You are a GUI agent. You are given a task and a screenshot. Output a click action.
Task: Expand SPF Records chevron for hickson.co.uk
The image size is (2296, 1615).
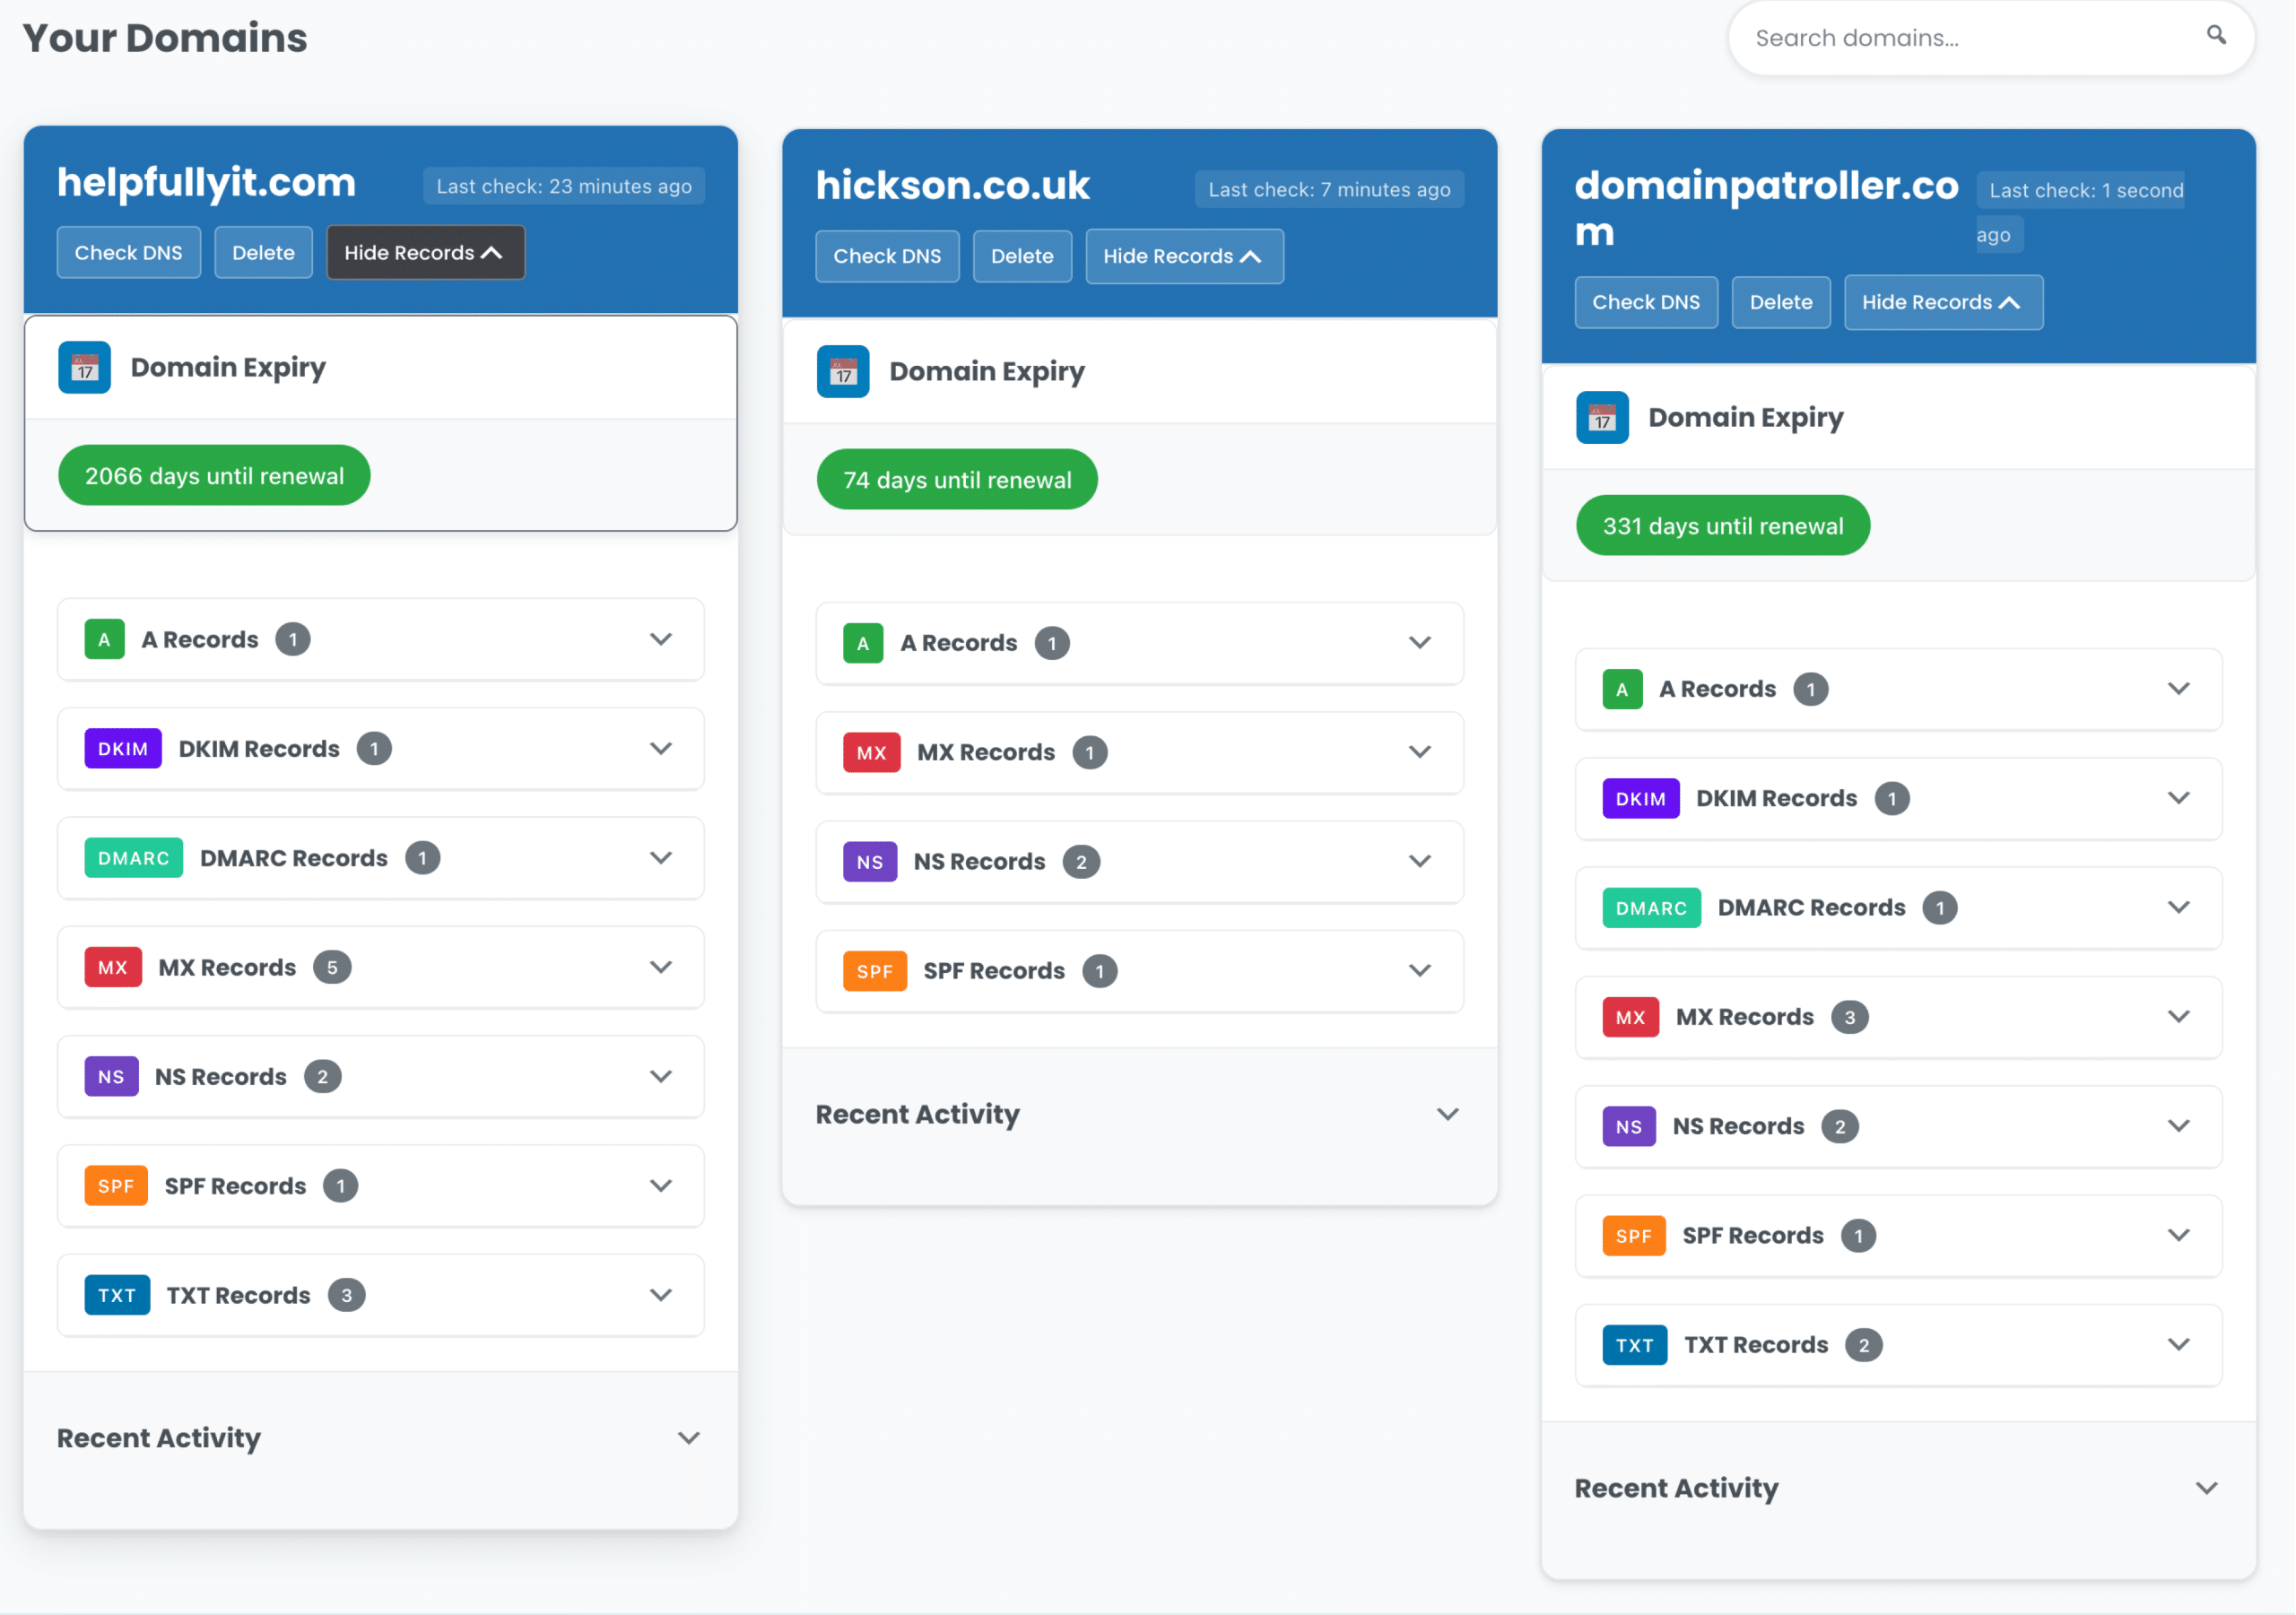(x=1420, y=971)
